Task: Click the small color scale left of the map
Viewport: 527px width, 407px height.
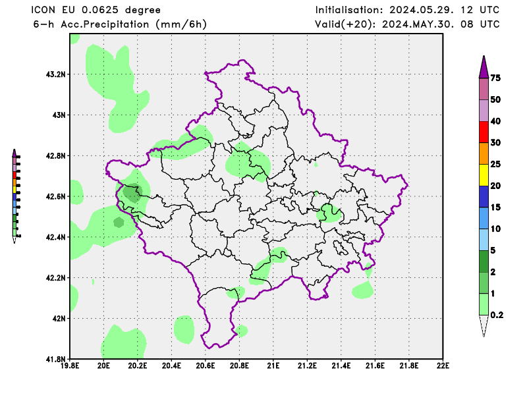Action: click(16, 196)
